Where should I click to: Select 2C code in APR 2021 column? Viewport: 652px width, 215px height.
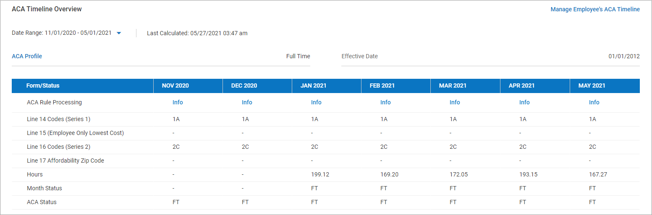tap(523, 147)
